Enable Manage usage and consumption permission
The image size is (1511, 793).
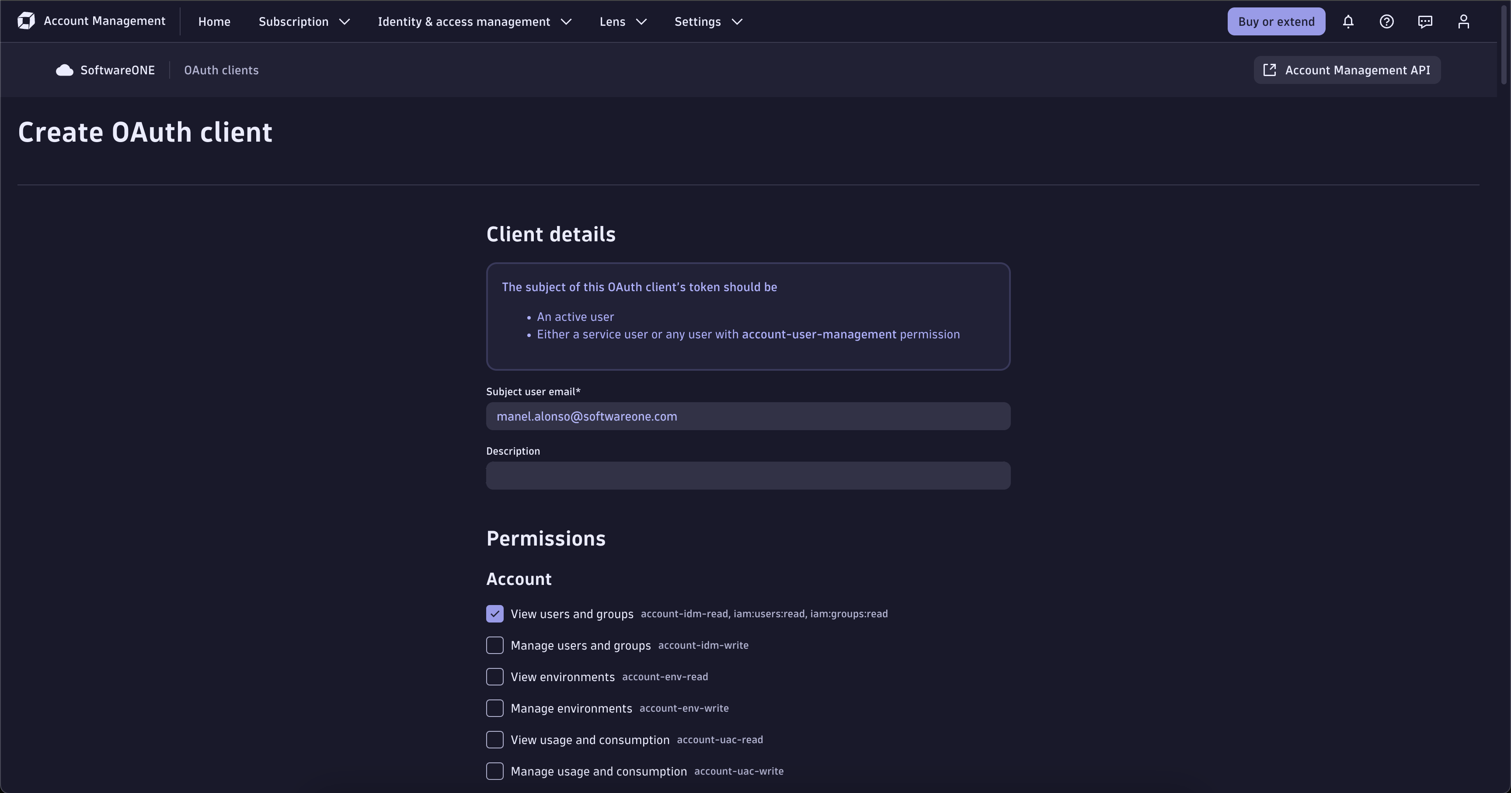coord(494,771)
